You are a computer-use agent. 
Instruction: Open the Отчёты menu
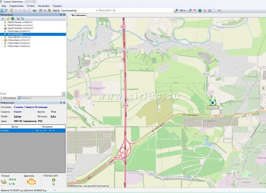click(31, 6)
